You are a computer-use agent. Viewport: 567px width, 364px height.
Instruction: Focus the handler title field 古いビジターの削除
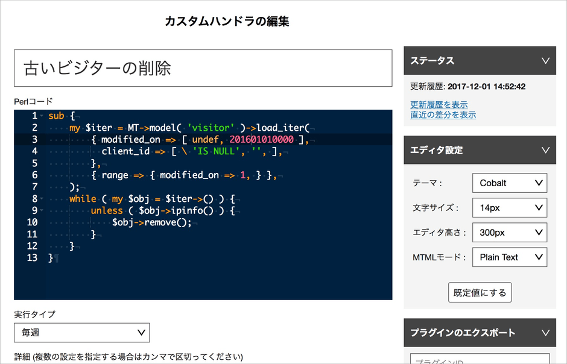pos(203,68)
